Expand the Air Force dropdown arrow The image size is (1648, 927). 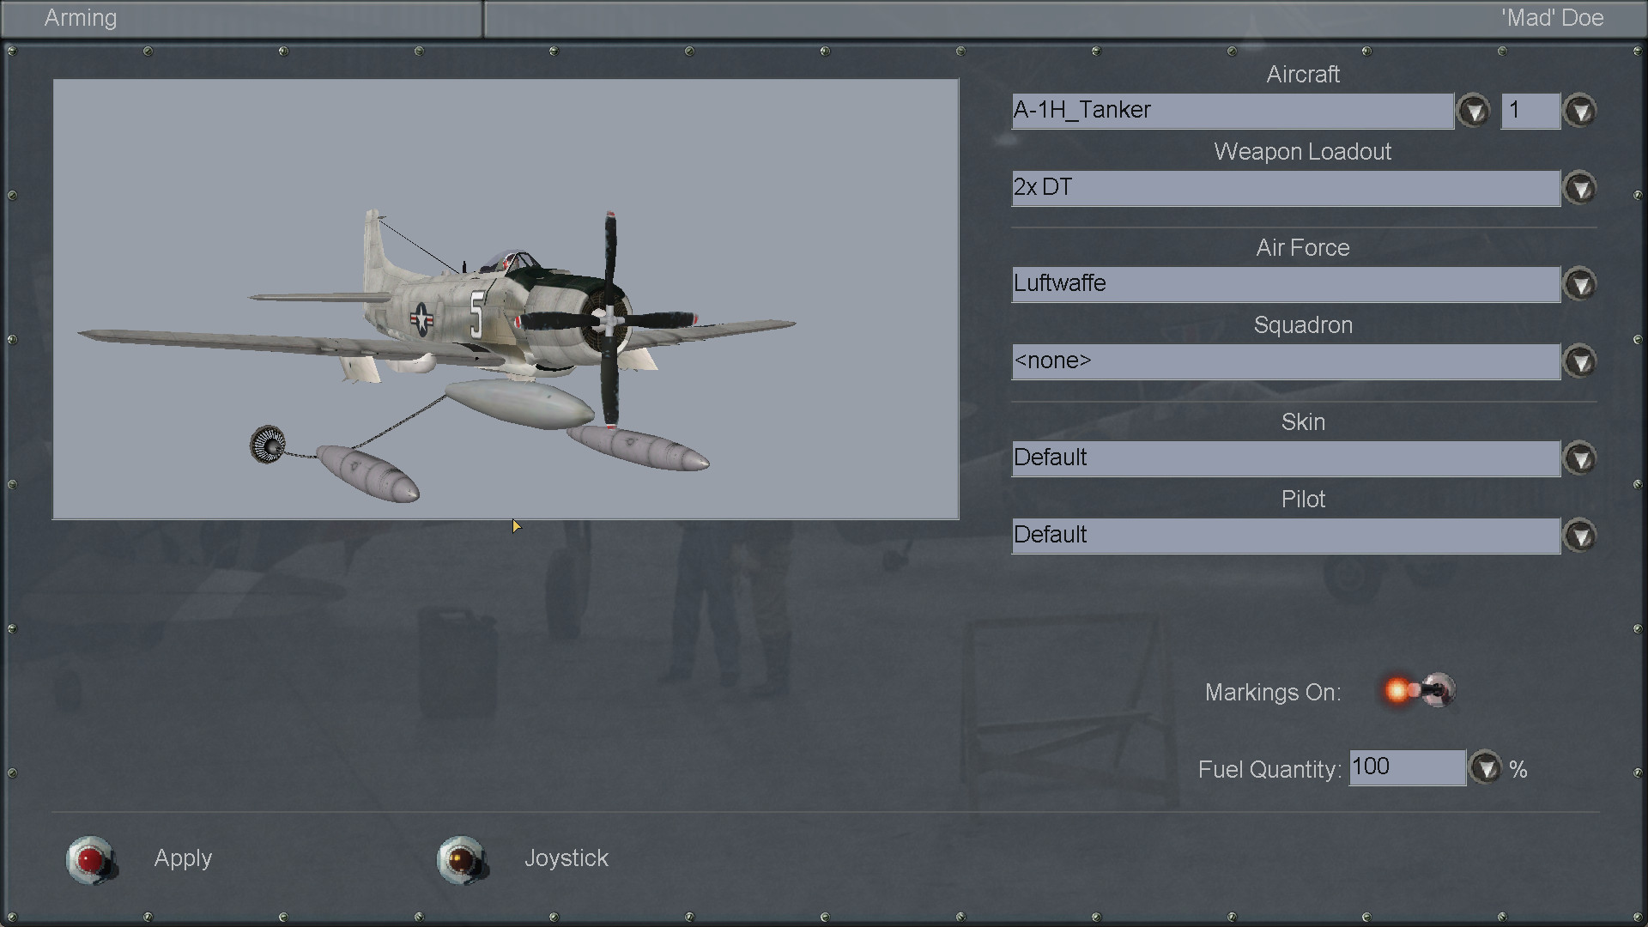click(x=1580, y=285)
